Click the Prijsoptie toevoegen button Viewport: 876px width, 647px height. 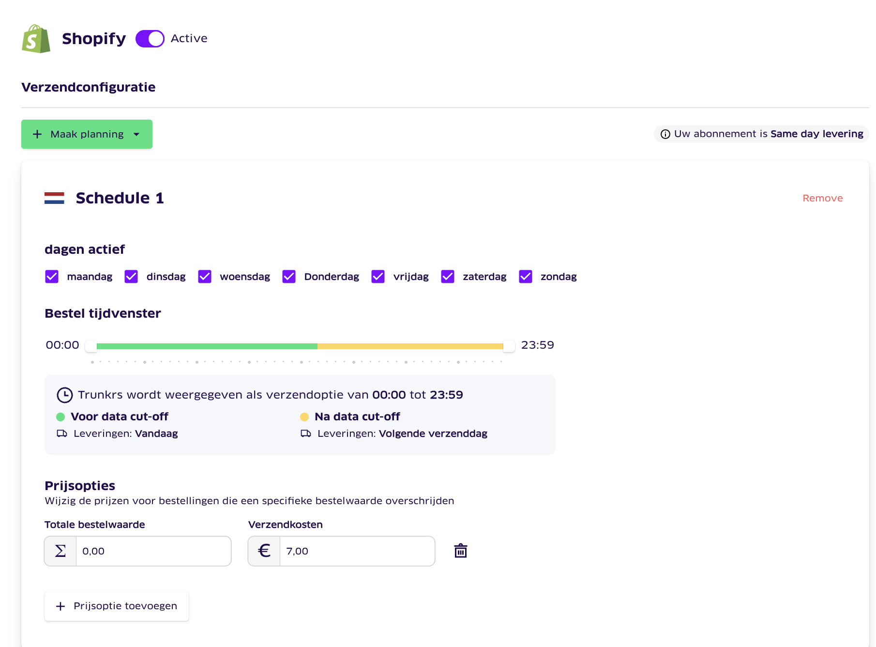pyautogui.click(x=117, y=606)
